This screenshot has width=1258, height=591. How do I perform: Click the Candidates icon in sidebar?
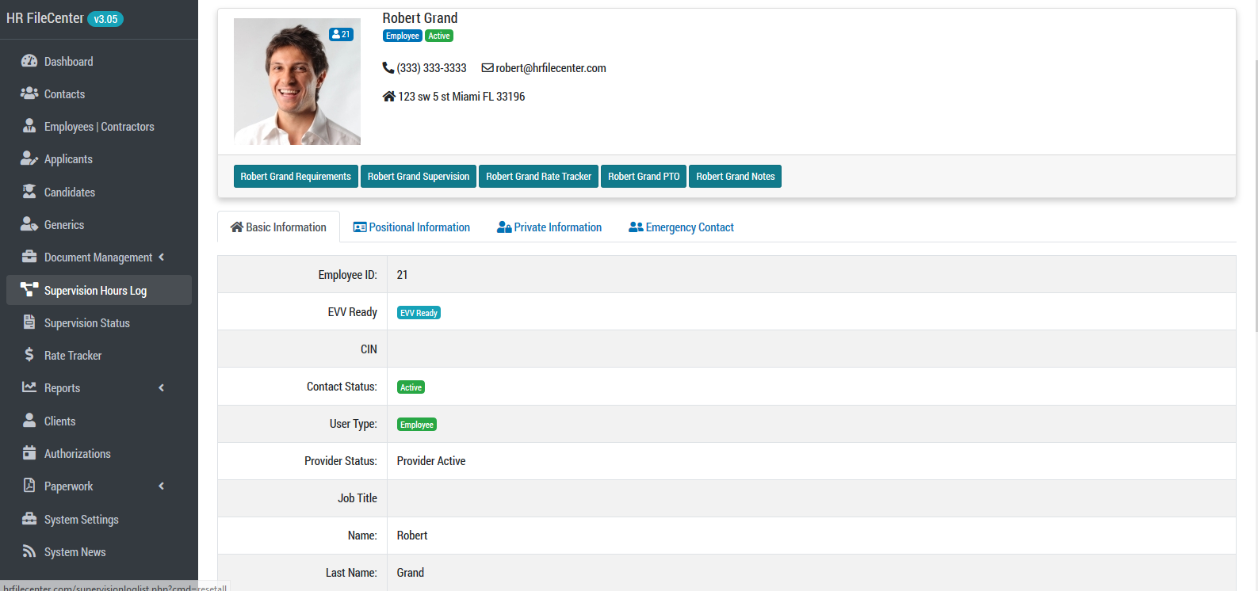[x=29, y=192]
